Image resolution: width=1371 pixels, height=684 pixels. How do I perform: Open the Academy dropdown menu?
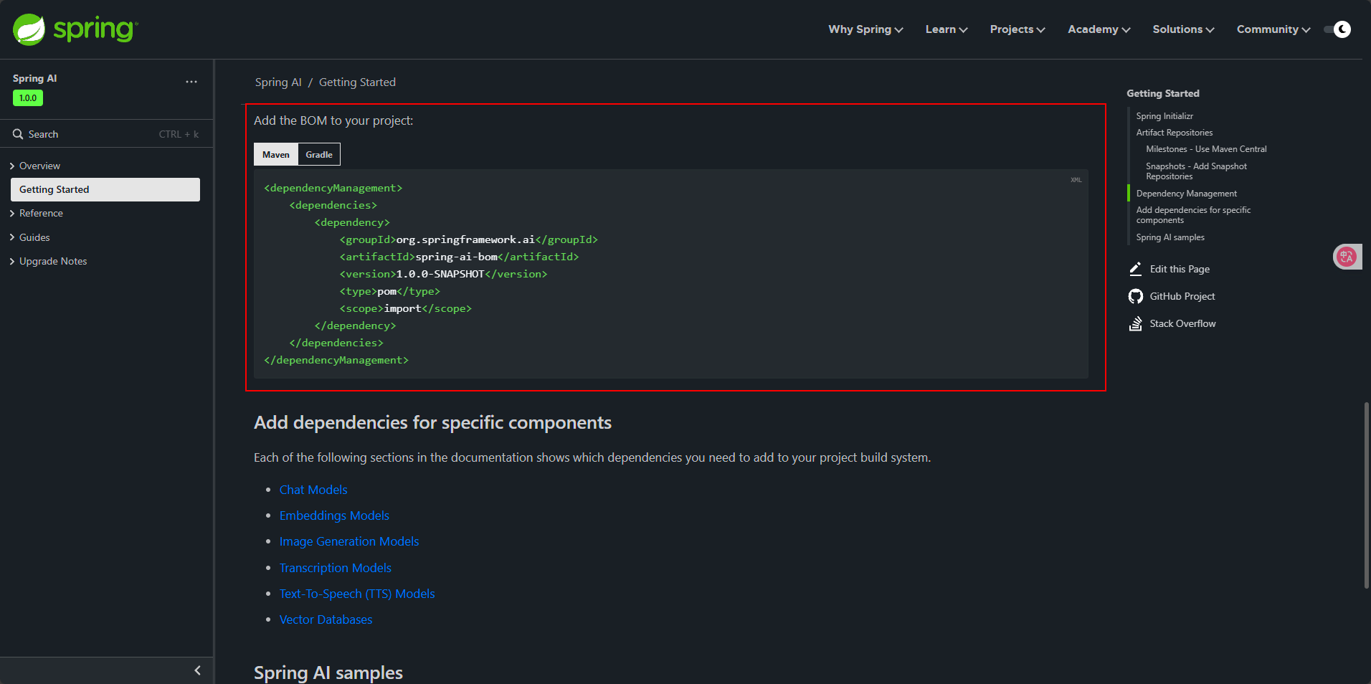tap(1099, 29)
